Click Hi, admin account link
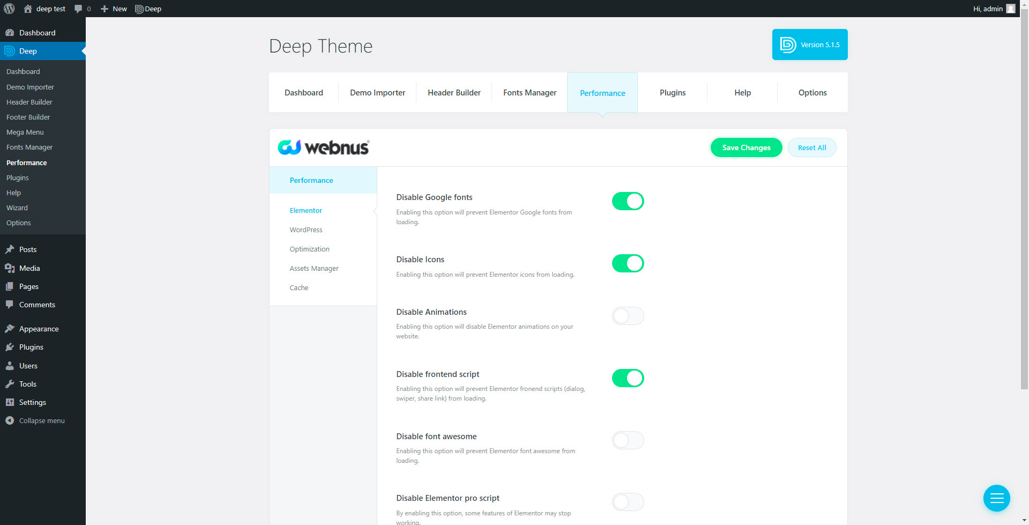The image size is (1029, 525). (994, 9)
